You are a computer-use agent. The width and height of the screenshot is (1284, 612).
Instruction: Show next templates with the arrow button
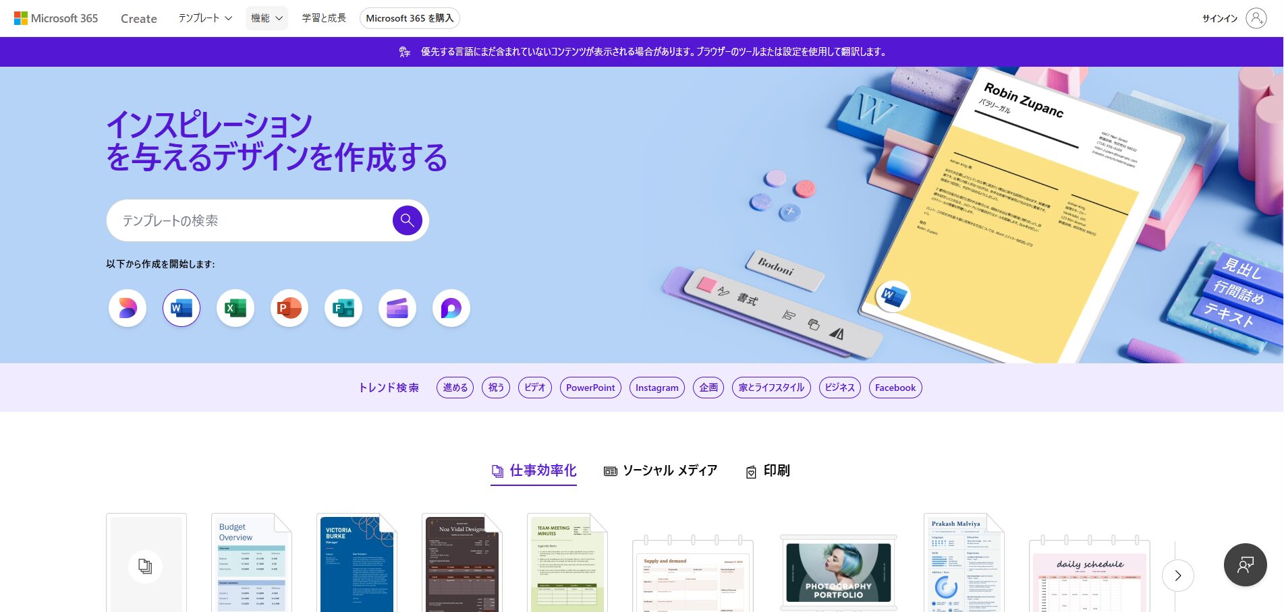point(1178,576)
